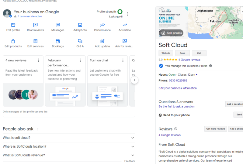The image size is (243, 164).
Task: Open Ask for reviews icon
Action: tap(125, 41)
